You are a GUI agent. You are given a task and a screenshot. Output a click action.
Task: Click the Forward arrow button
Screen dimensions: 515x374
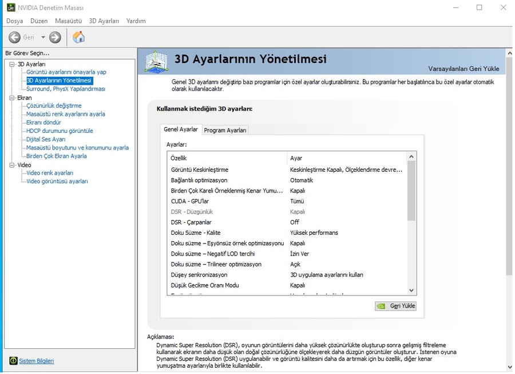click(x=55, y=37)
